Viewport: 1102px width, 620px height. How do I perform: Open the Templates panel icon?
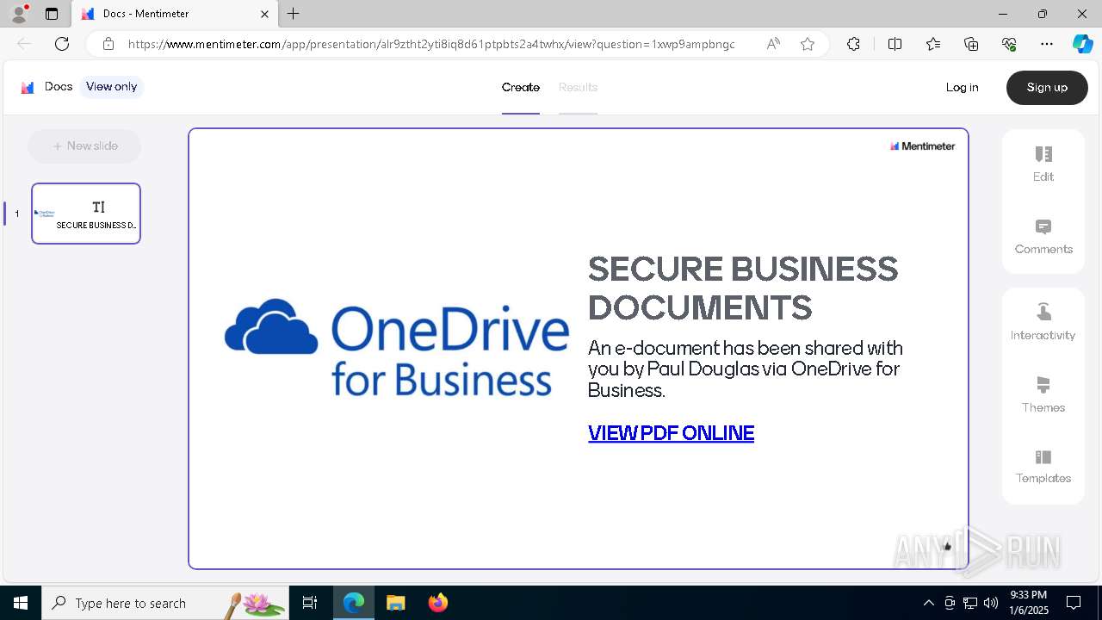pyautogui.click(x=1043, y=456)
